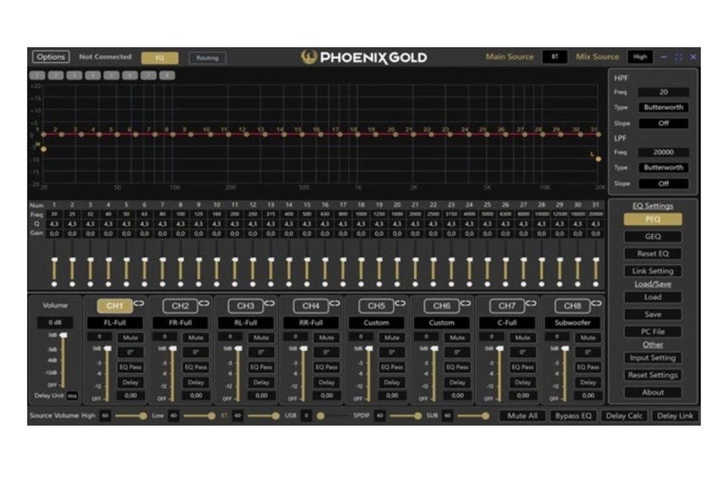
Task: Click the Source Volume SUB slider
Action: 473,416
